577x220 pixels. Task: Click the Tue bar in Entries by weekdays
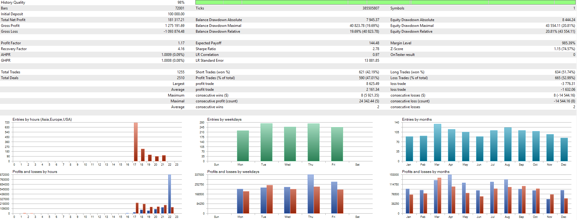point(266,142)
